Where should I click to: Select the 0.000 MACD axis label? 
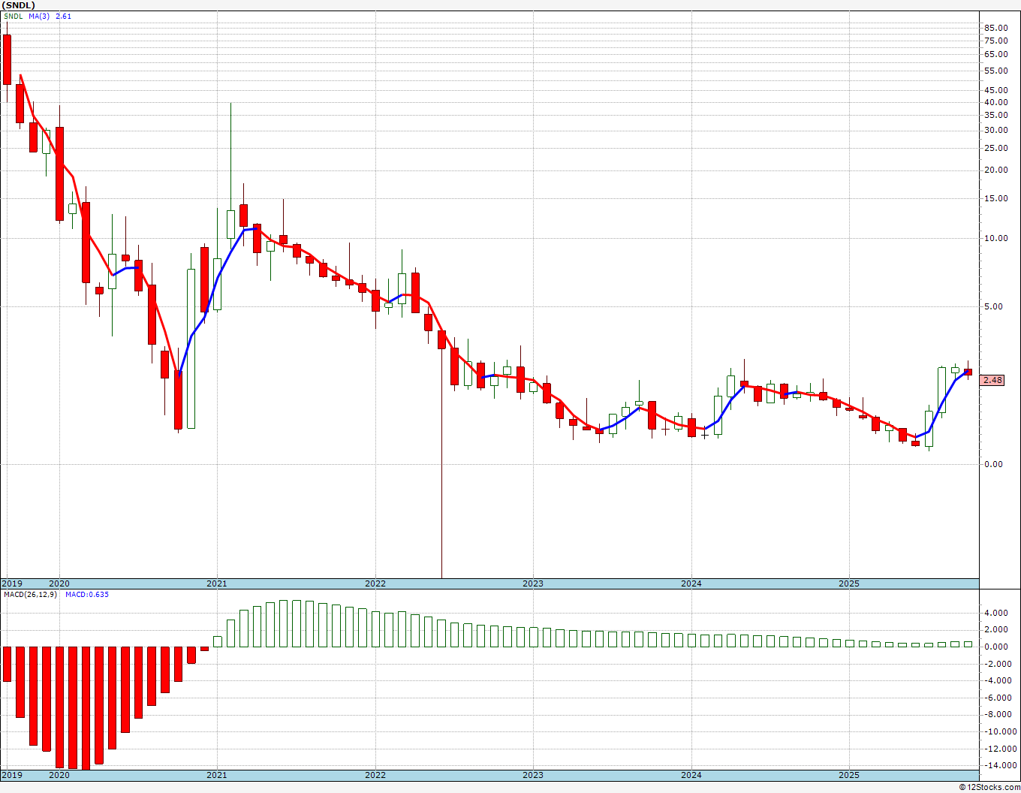pos(997,647)
